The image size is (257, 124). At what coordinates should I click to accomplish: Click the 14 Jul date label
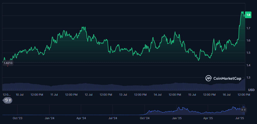point(157,95)
